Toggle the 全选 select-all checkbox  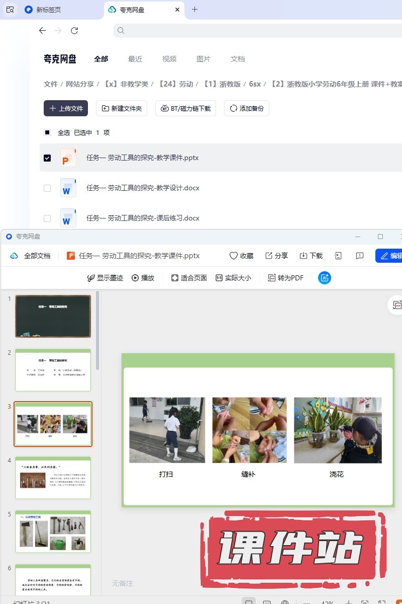(47, 133)
